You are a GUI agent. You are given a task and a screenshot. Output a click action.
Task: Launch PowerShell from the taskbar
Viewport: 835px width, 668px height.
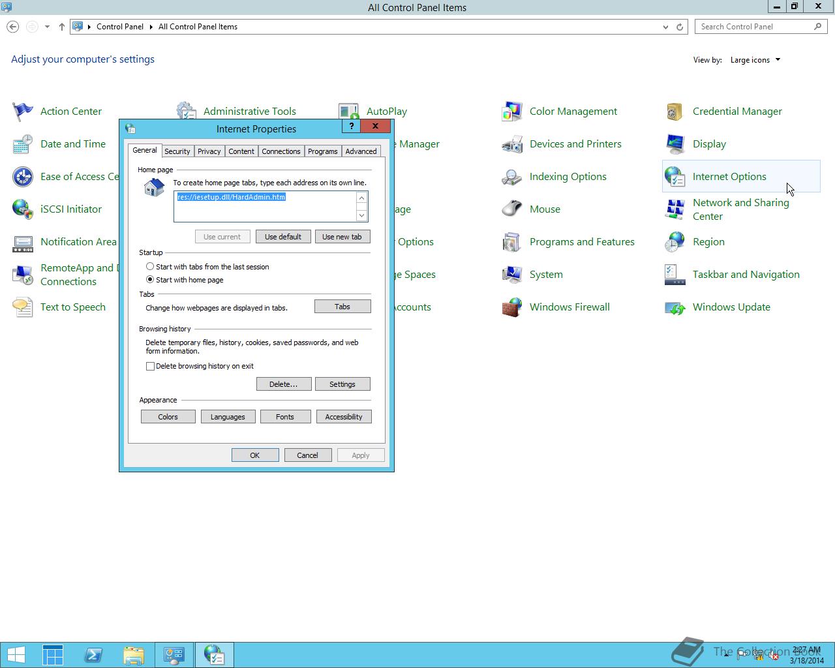pyautogui.click(x=93, y=655)
